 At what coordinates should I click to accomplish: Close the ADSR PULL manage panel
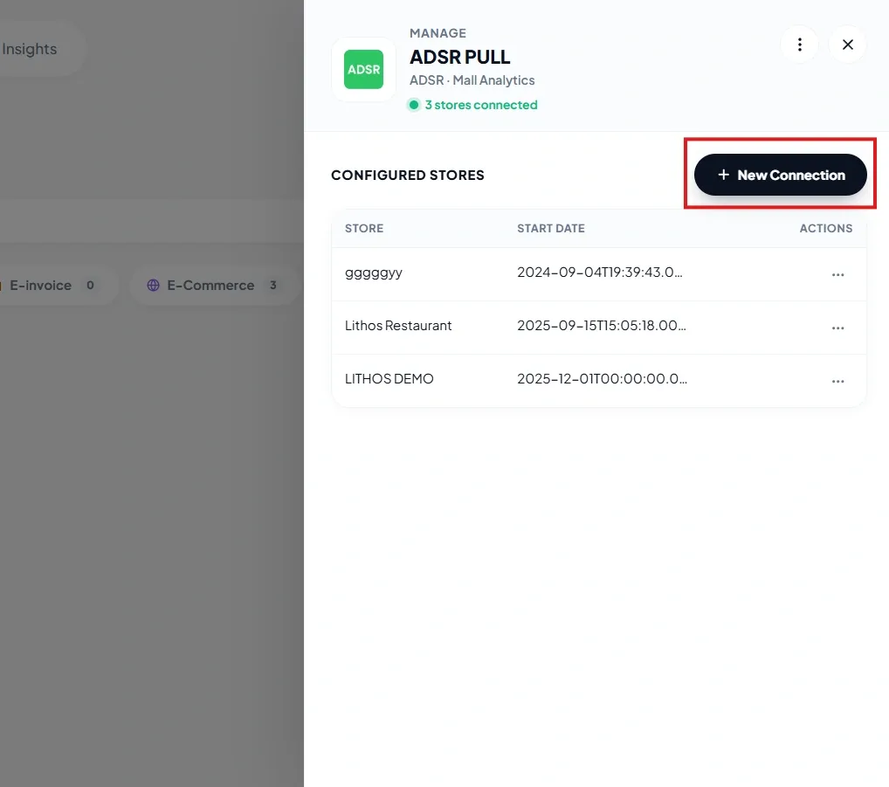click(848, 45)
